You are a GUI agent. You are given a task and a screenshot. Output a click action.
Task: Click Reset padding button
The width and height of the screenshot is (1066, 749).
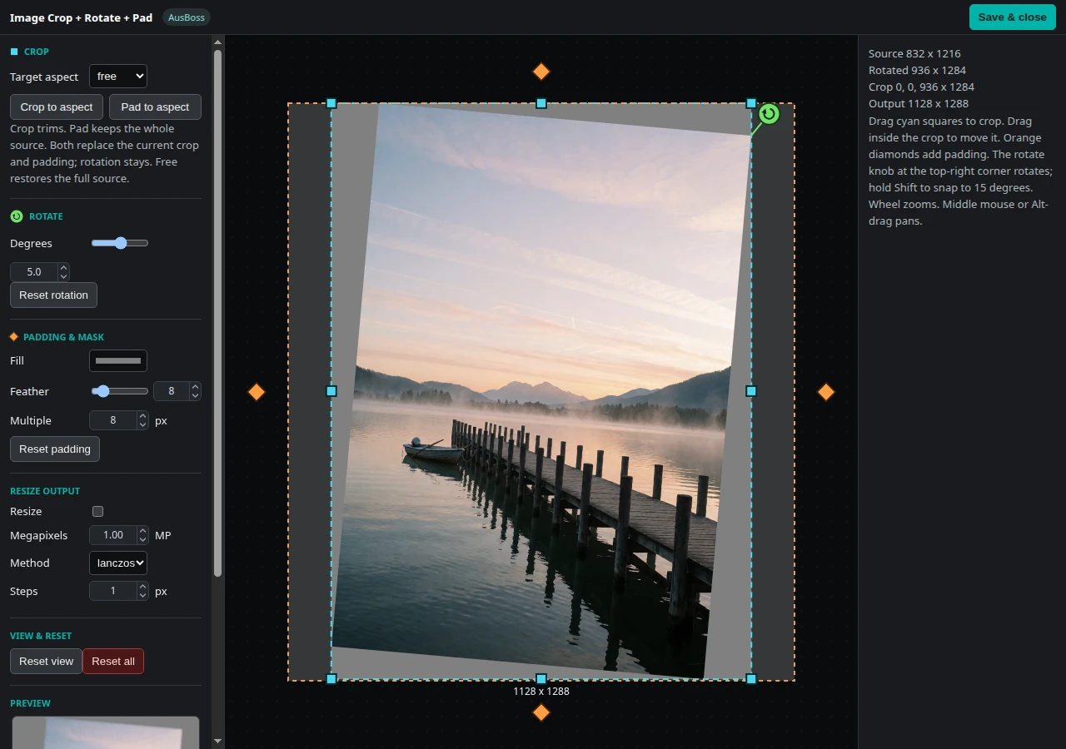pos(55,449)
